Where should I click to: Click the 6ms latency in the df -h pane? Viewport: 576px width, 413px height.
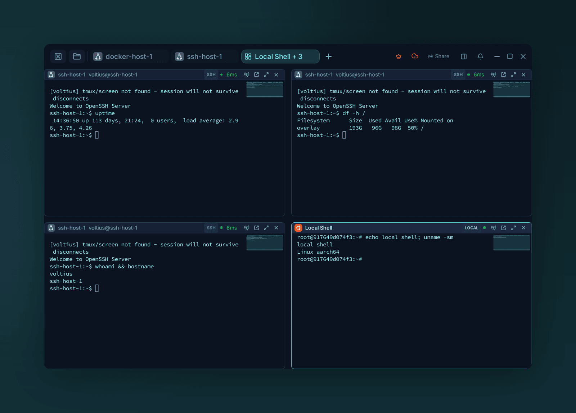pyautogui.click(x=478, y=74)
